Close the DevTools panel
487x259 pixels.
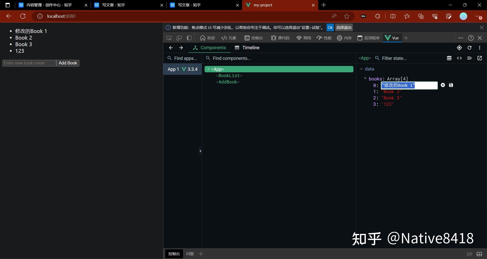(x=480, y=38)
